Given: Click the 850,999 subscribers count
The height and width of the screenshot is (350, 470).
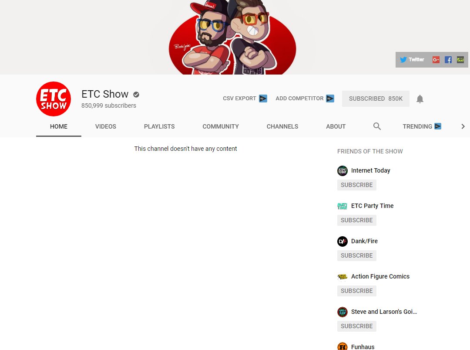Looking at the screenshot, I should (108, 105).
